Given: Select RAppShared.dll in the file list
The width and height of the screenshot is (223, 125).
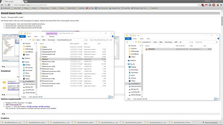Looking at the screenshot, I should 47,49.
